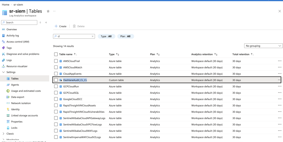283x142 pixels.
Task: Click the Properties icon in sidebar
Action: tap(8, 122)
